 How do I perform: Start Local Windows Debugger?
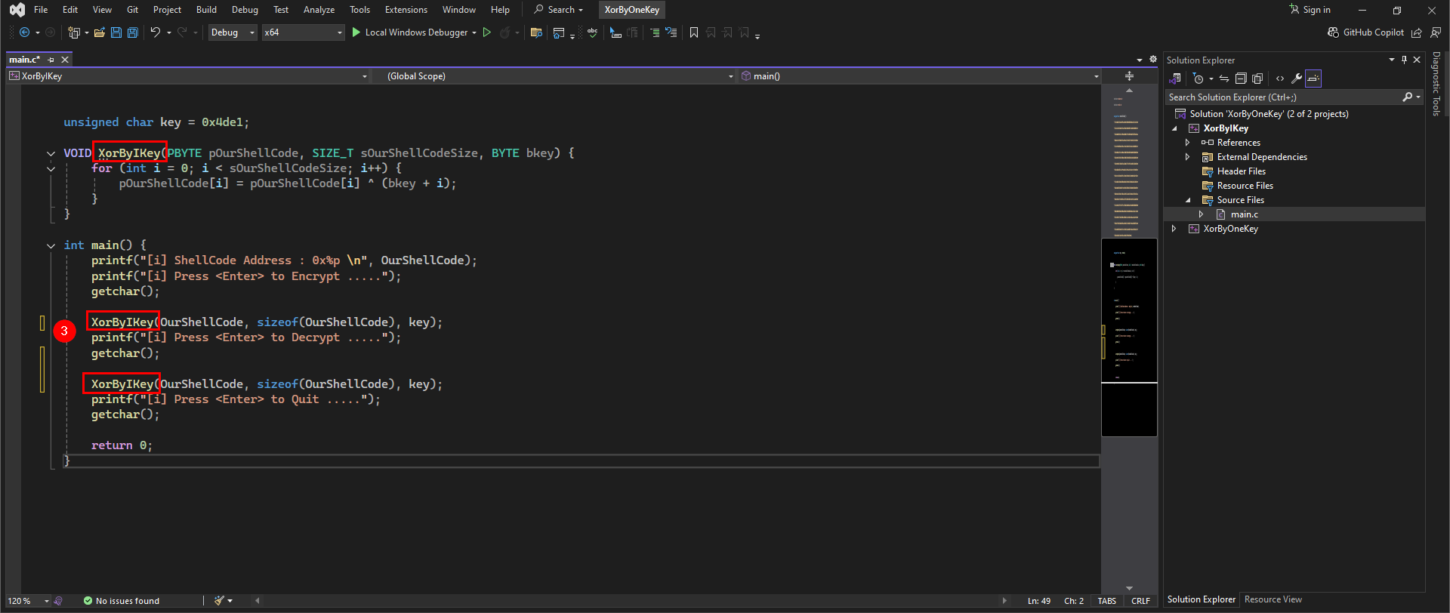pyautogui.click(x=415, y=32)
